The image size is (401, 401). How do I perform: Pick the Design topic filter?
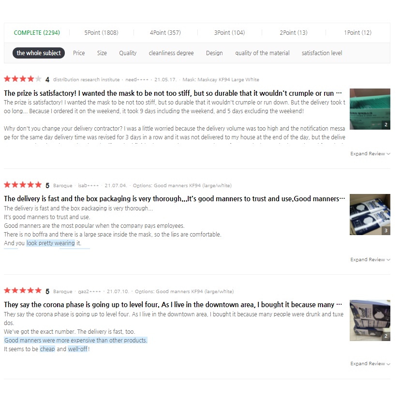pos(214,53)
